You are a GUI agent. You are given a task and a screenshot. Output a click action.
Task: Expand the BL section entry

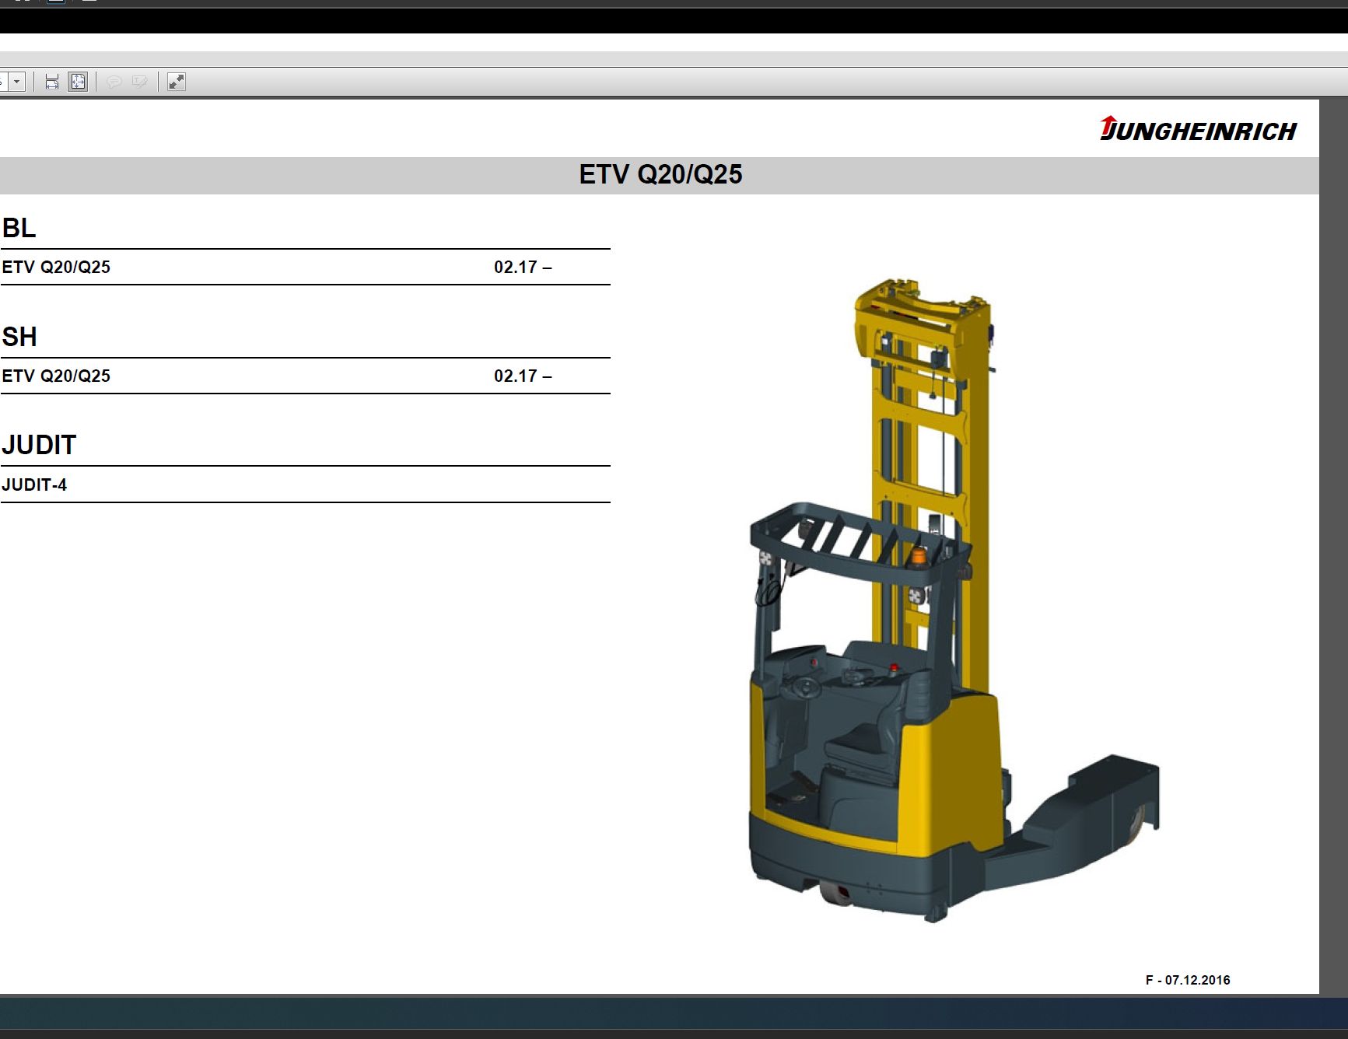point(19,229)
